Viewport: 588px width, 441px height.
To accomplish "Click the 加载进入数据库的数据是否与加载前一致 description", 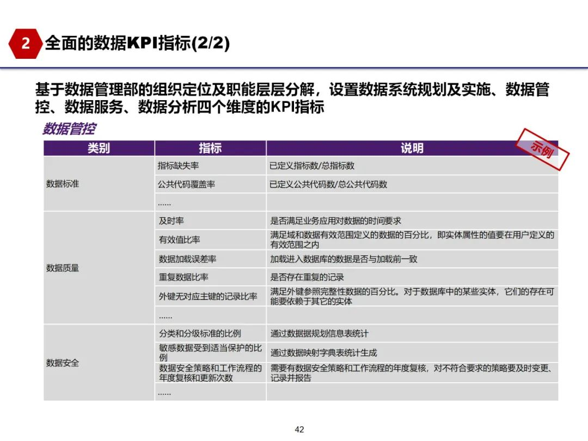I will click(412, 259).
